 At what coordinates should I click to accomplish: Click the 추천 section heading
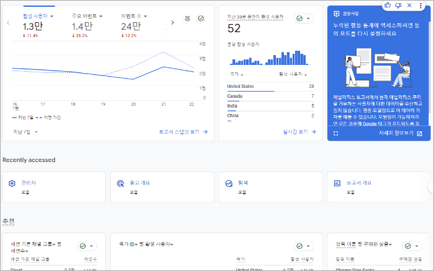[x=8, y=221]
